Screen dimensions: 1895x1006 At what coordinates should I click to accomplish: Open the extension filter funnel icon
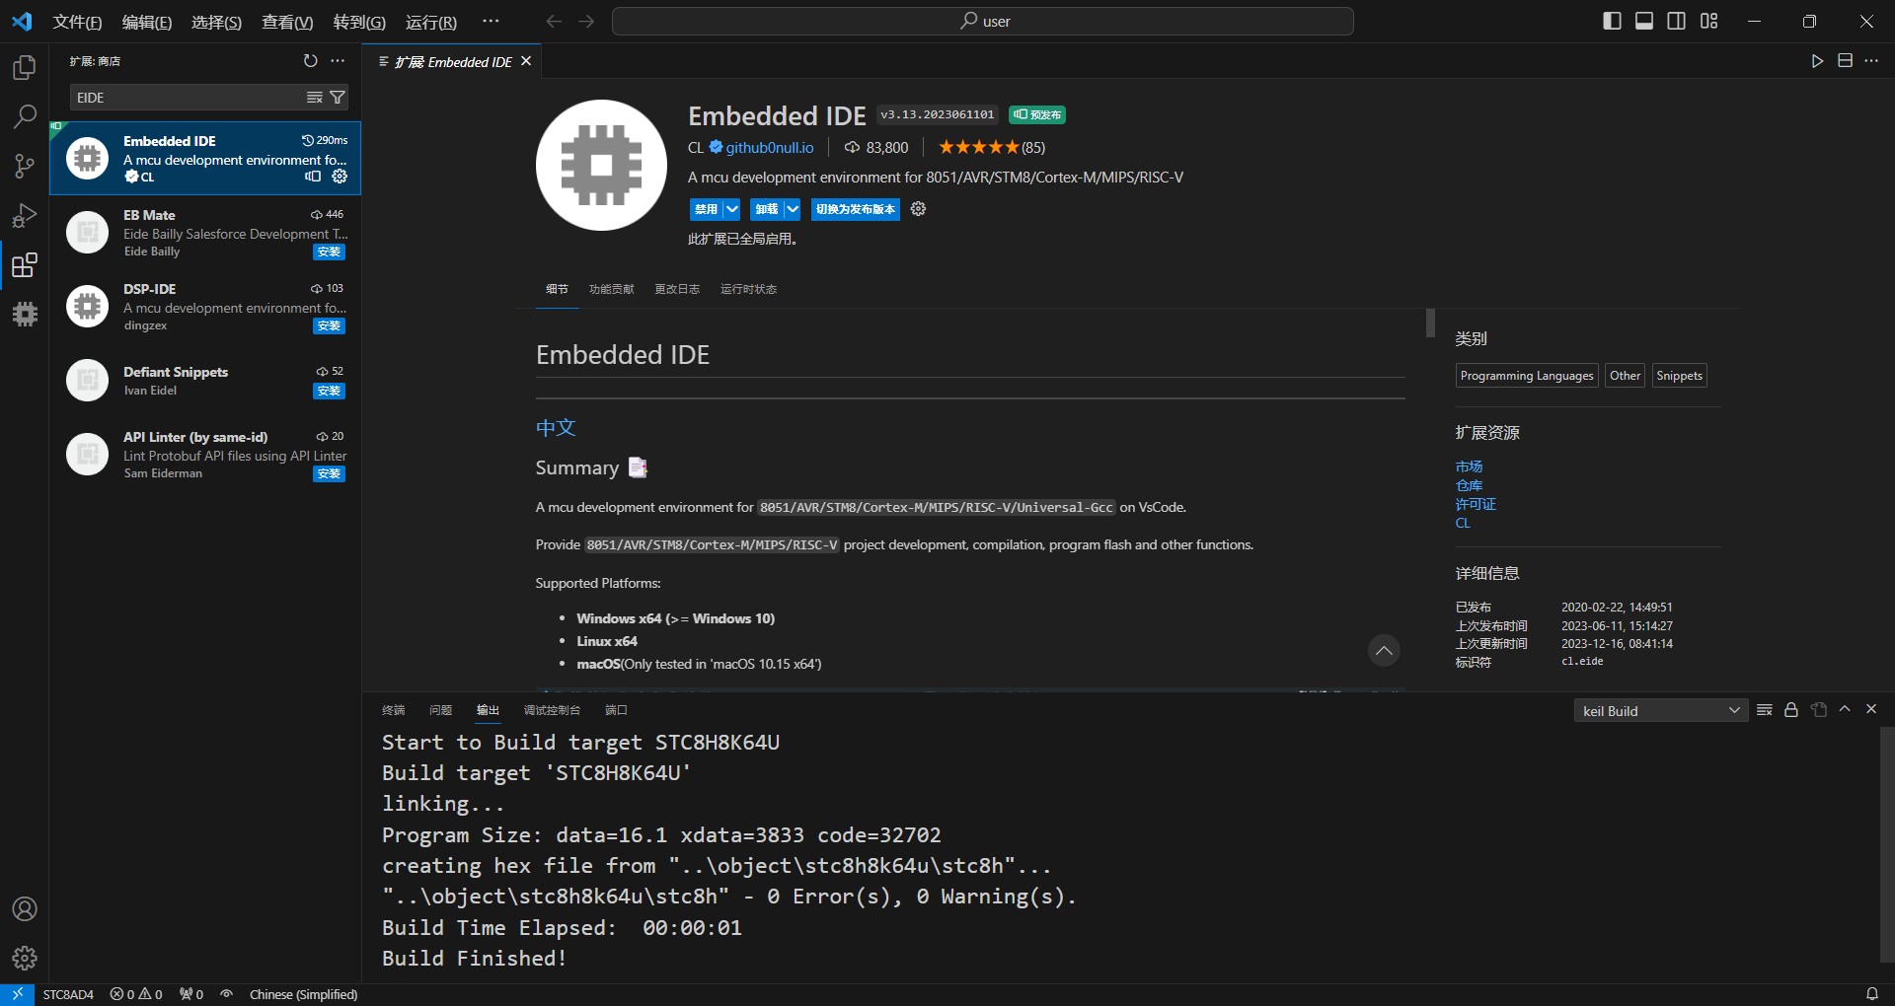(338, 98)
